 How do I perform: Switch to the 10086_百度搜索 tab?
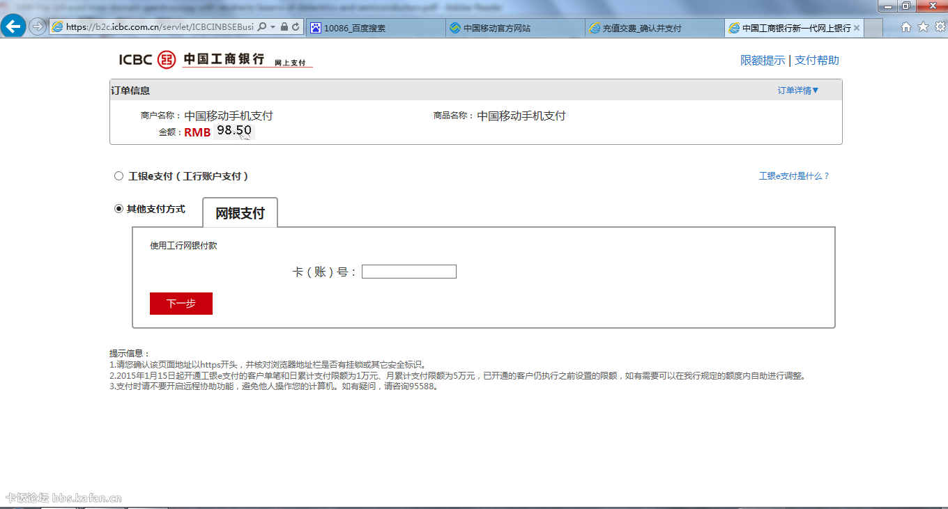[375, 28]
